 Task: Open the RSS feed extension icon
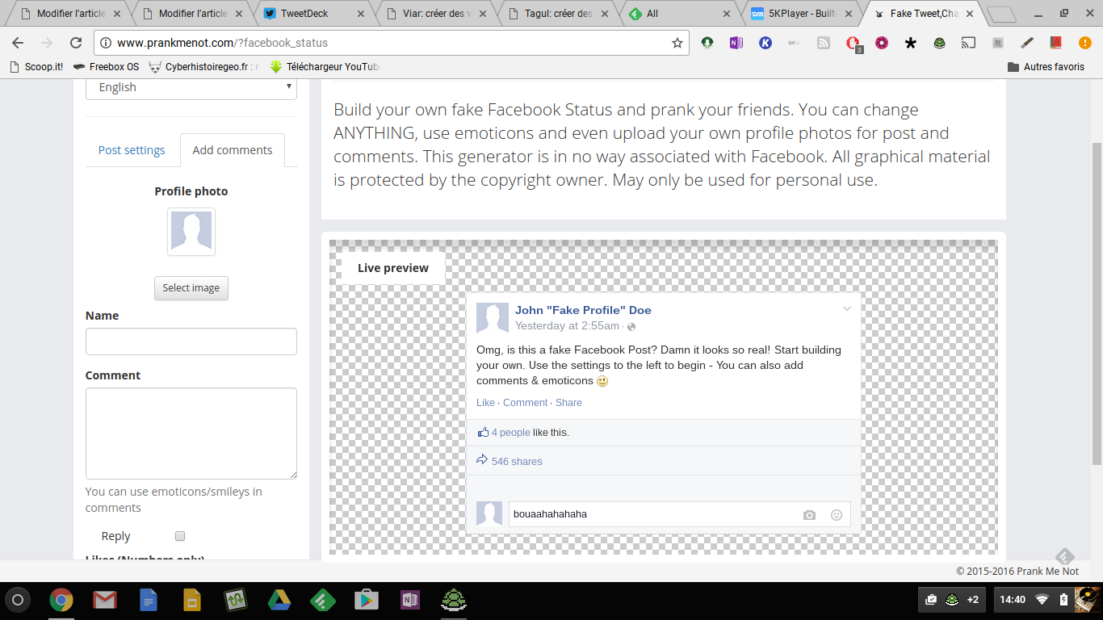click(x=823, y=43)
